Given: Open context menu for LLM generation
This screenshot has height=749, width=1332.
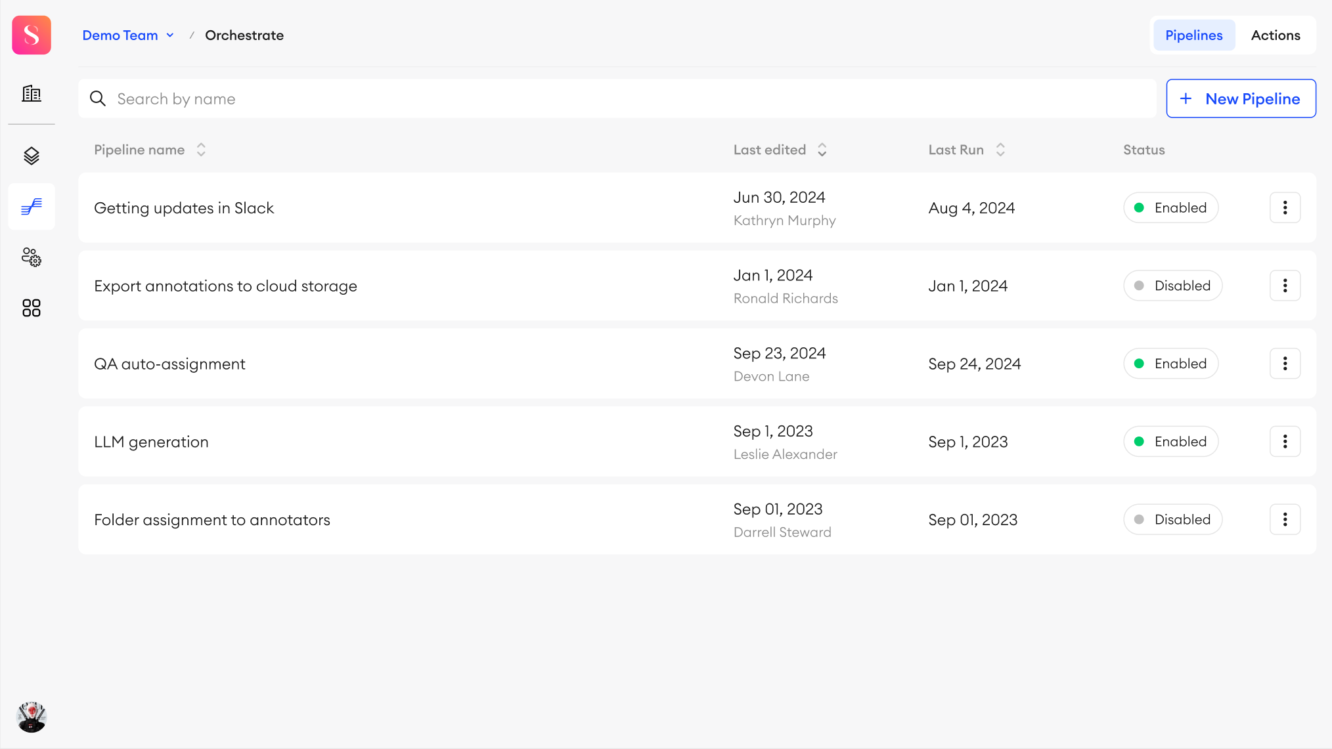Looking at the screenshot, I should point(1285,442).
